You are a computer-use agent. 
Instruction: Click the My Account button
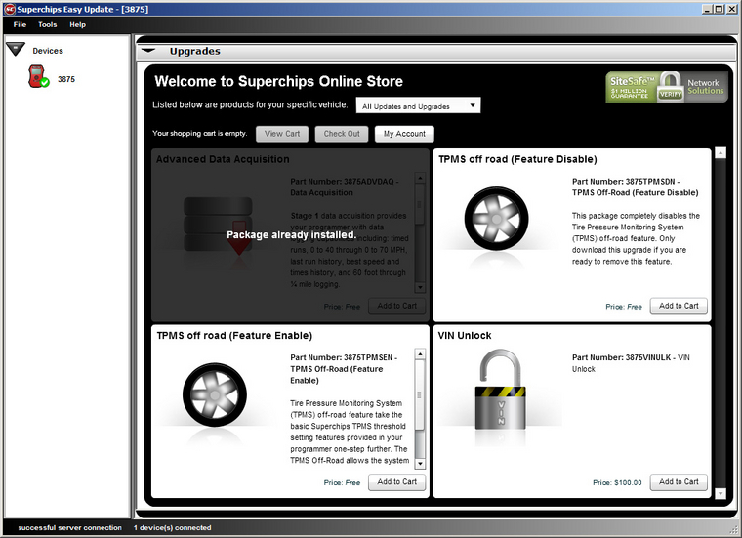click(403, 134)
